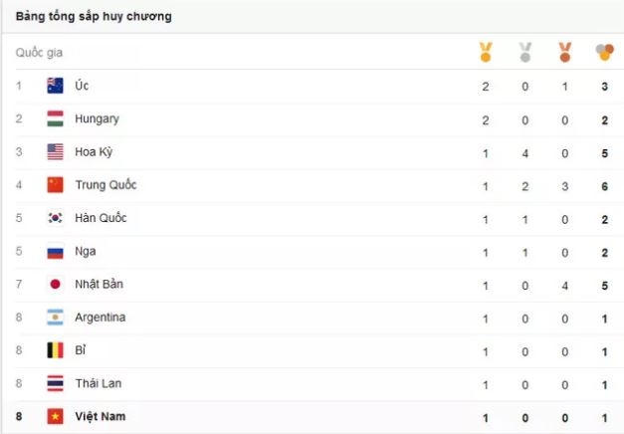
Task: Select the Việt Nam country name
Action: (x=101, y=416)
